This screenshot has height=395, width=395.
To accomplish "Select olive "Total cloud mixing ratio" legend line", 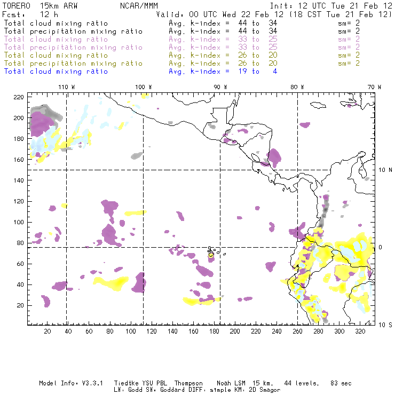I will tap(56, 55).
